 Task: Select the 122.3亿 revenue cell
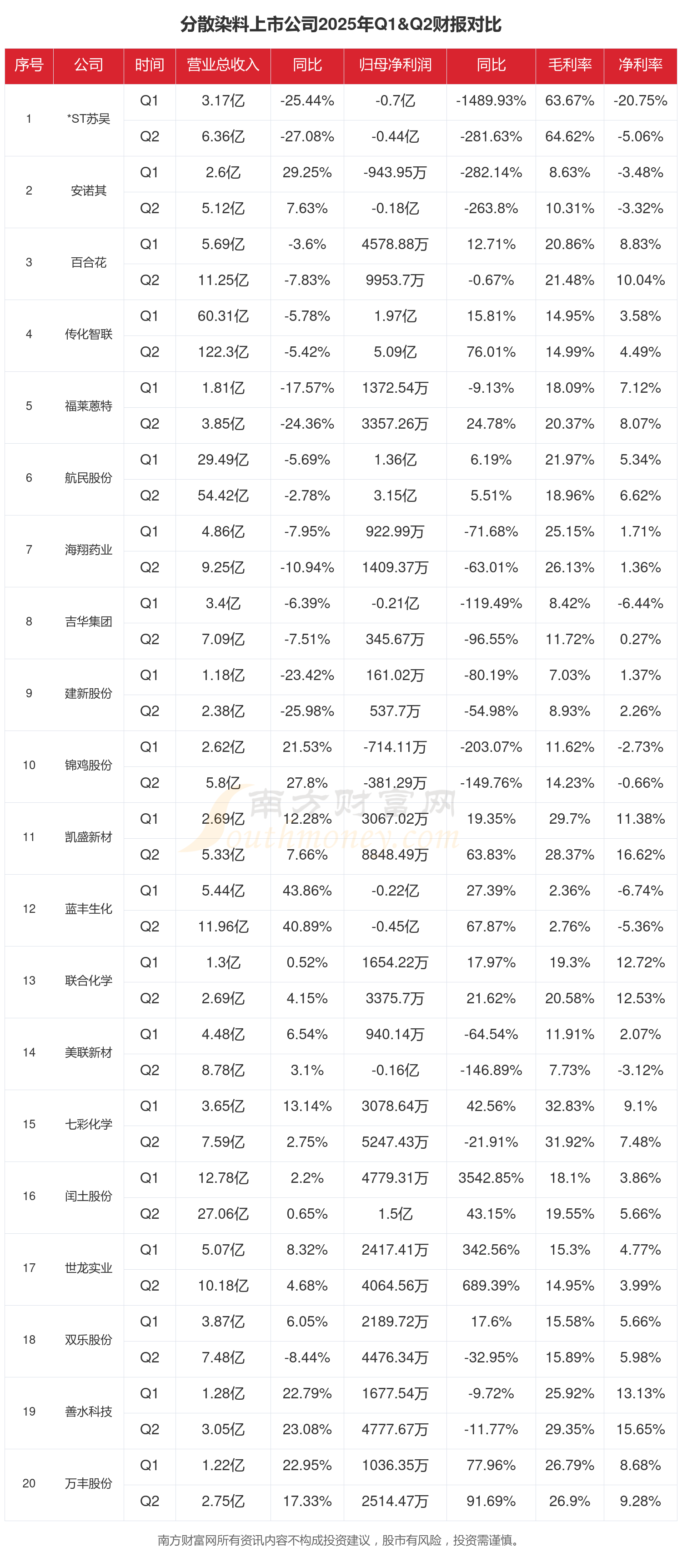(x=223, y=351)
